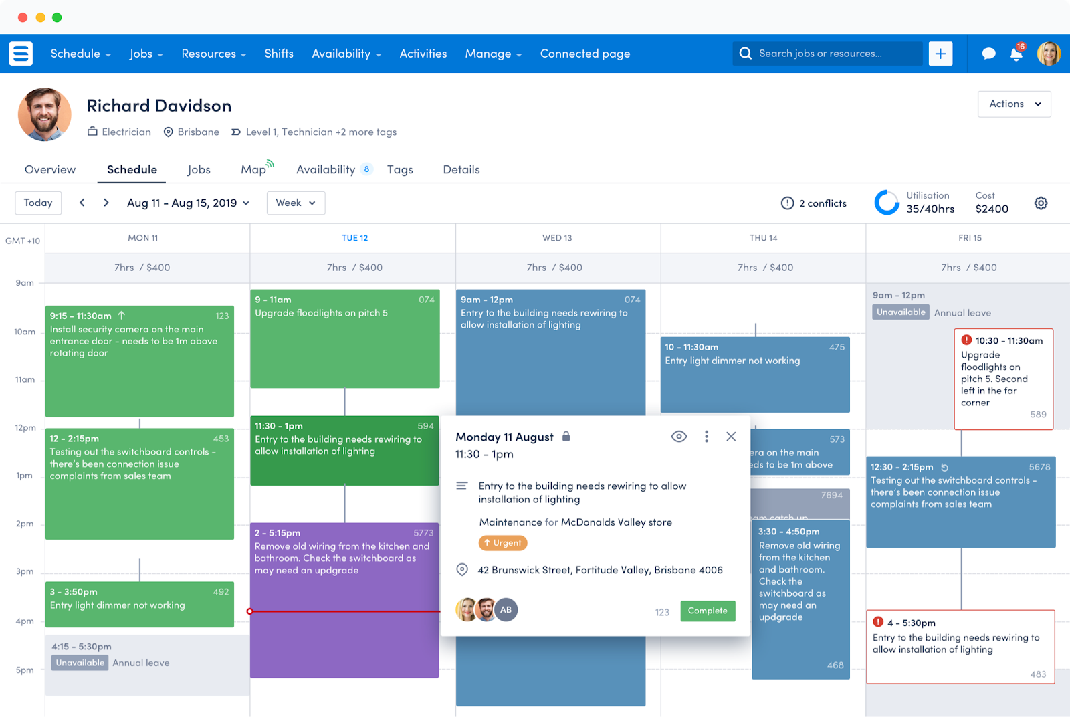The width and height of the screenshot is (1070, 717).
Task: Click the Electrician briefcase icon
Action: 92,132
